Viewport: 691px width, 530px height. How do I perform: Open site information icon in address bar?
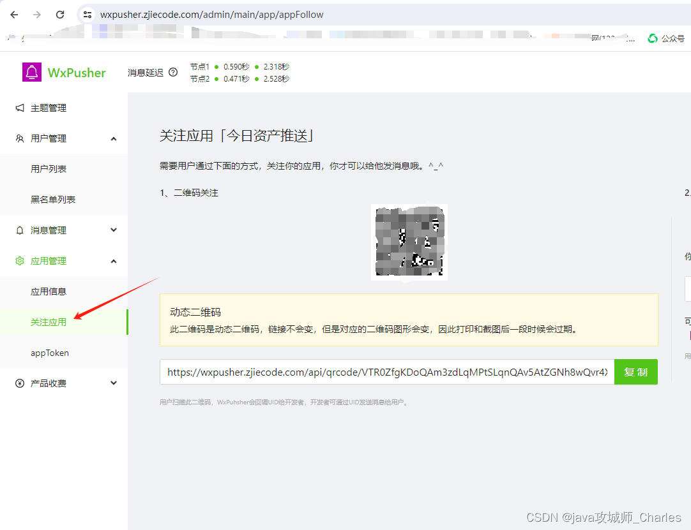(x=87, y=15)
